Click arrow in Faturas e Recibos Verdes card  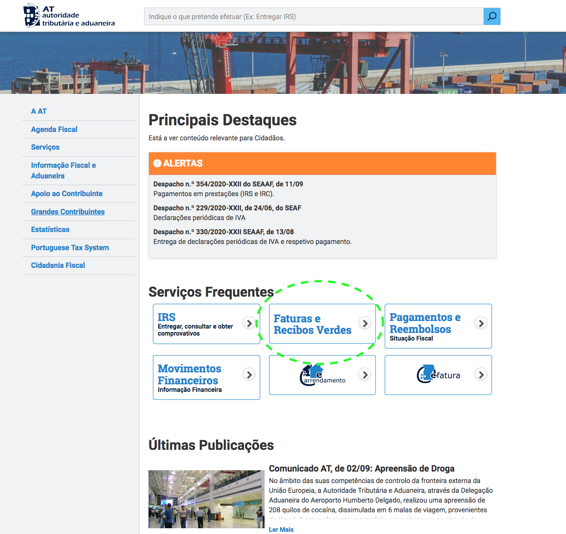point(365,323)
